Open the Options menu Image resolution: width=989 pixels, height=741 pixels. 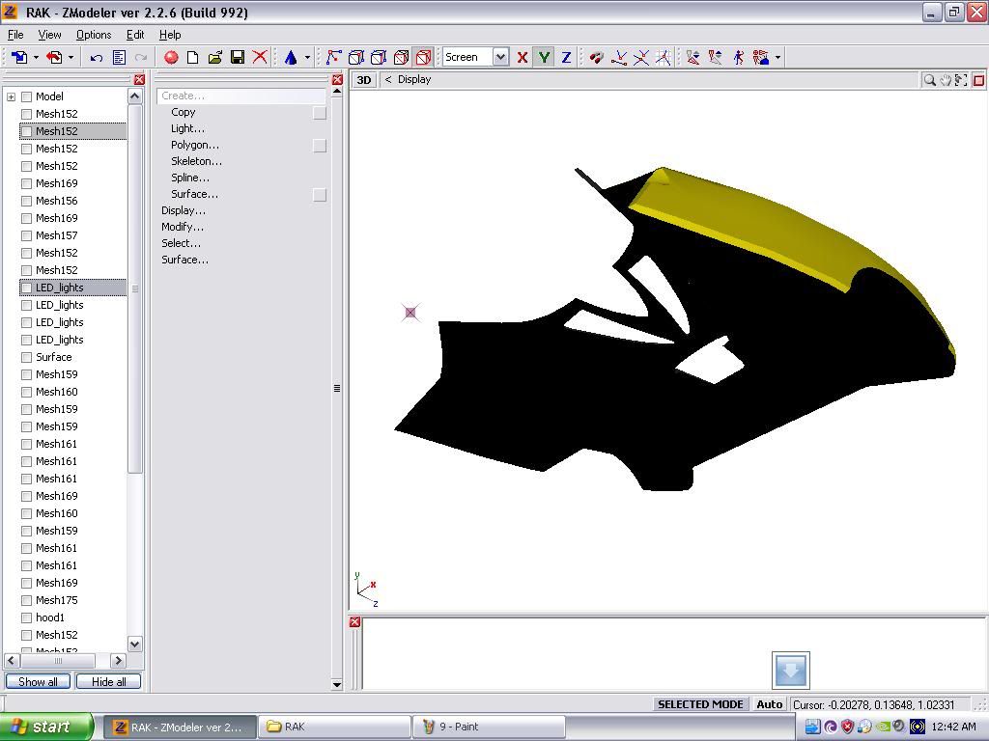click(94, 35)
